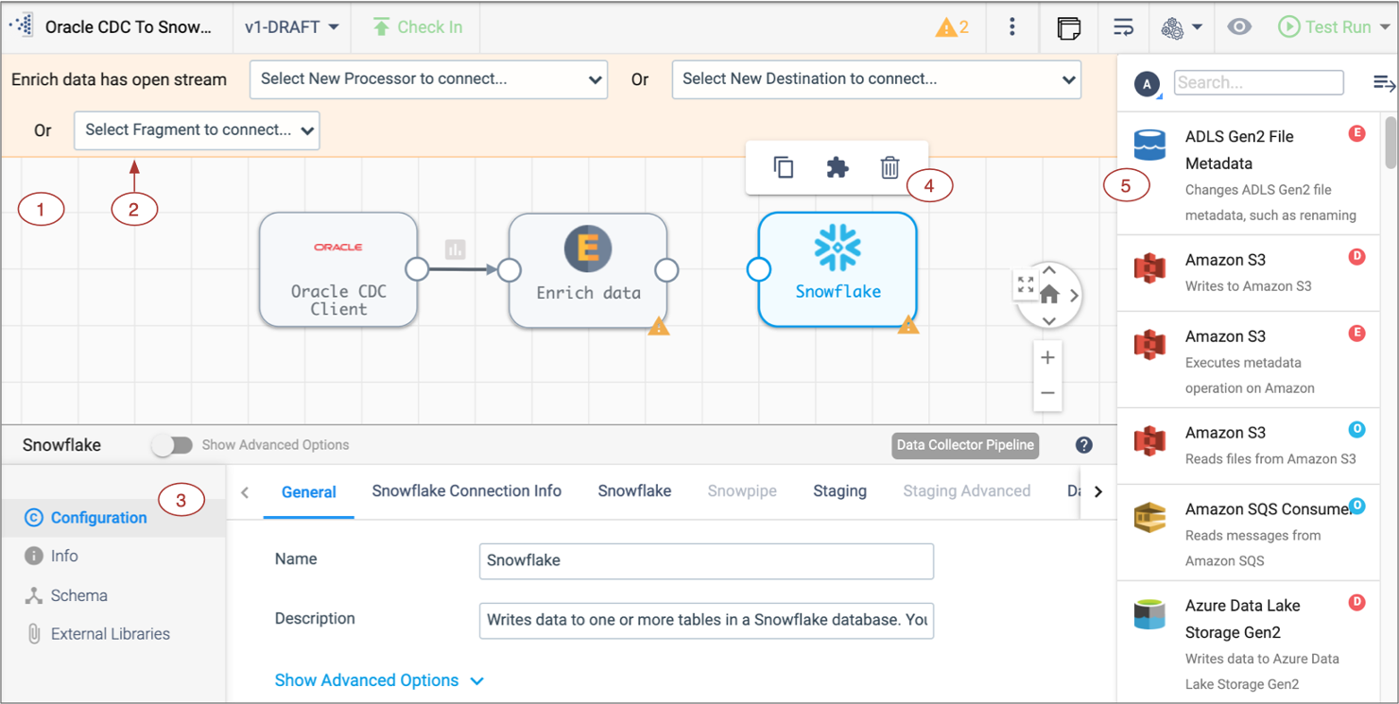This screenshot has width=1399, height=704.
Task: Select Azure Data Lake Storage Gen2 stage
Action: (x=1248, y=643)
